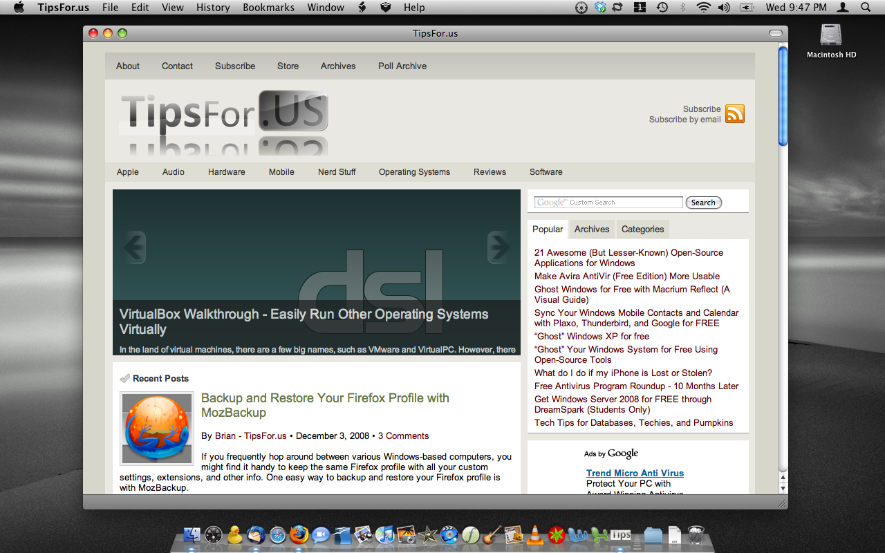Image resolution: width=885 pixels, height=553 pixels.
Task: Click the scrollbar down arrow
Action: pyautogui.click(x=783, y=488)
